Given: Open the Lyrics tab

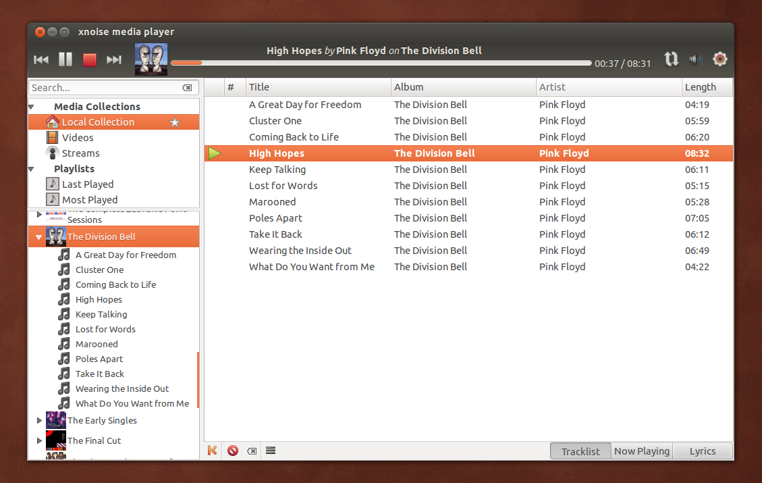Looking at the screenshot, I should tap(702, 451).
